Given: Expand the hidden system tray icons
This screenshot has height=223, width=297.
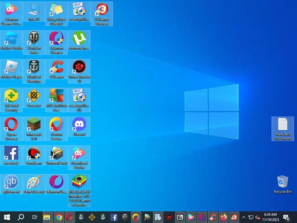Looking at the screenshot, I should (x=244, y=217).
